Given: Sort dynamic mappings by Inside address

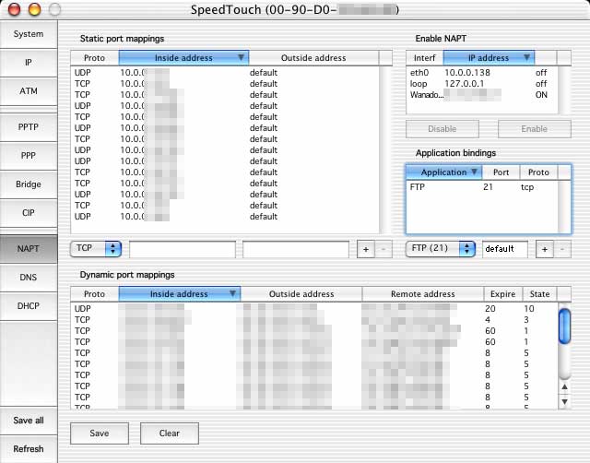Looking at the screenshot, I should coord(179,294).
